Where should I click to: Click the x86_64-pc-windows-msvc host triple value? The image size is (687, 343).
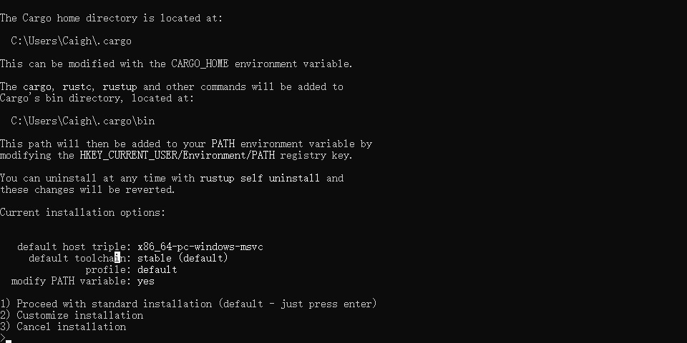click(x=200, y=247)
